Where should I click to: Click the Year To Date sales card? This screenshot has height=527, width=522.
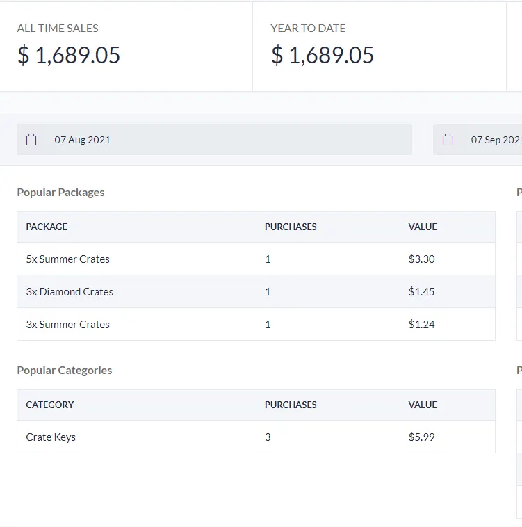tap(380, 47)
